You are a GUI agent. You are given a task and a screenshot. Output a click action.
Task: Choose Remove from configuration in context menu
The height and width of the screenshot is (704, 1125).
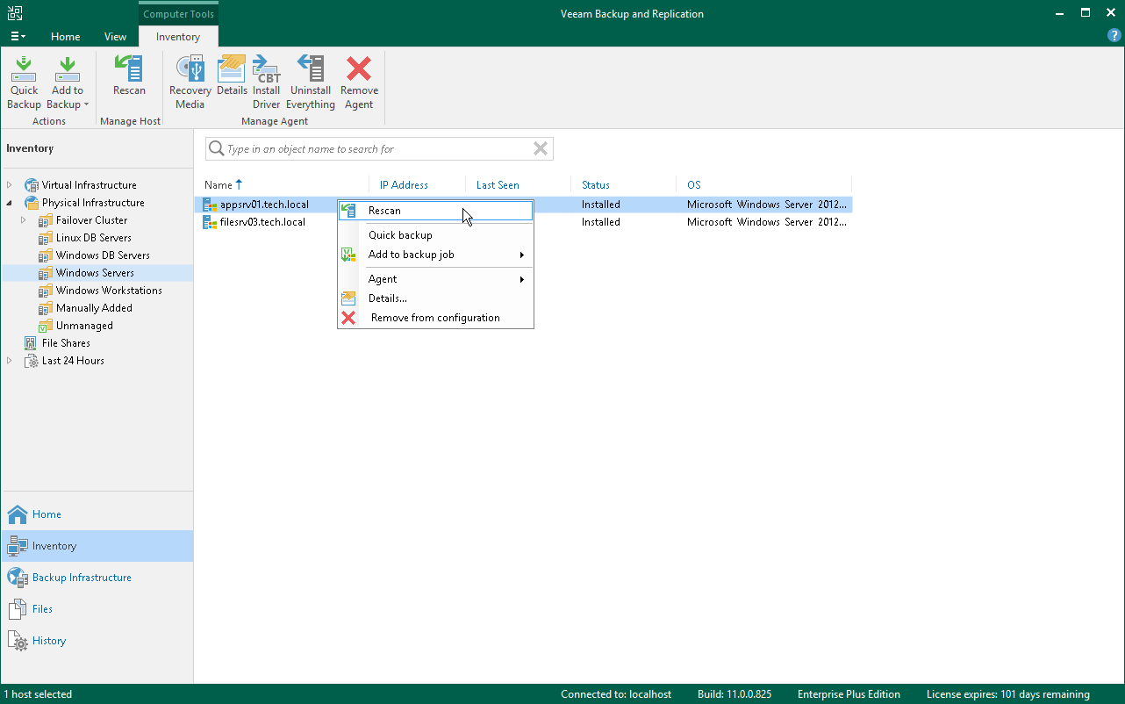(435, 318)
